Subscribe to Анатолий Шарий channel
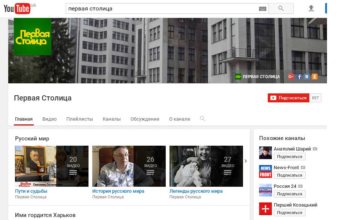 [x=289, y=157]
